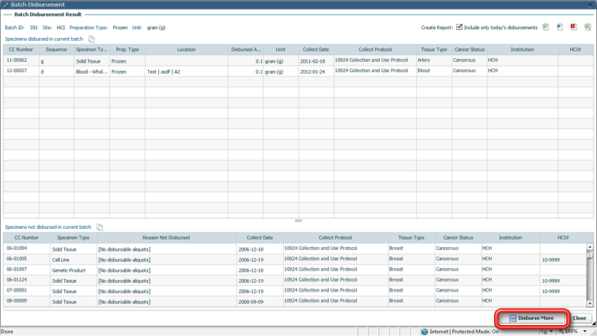Click the 'Blood - Whol...' specimen type cell

tap(92, 71)
